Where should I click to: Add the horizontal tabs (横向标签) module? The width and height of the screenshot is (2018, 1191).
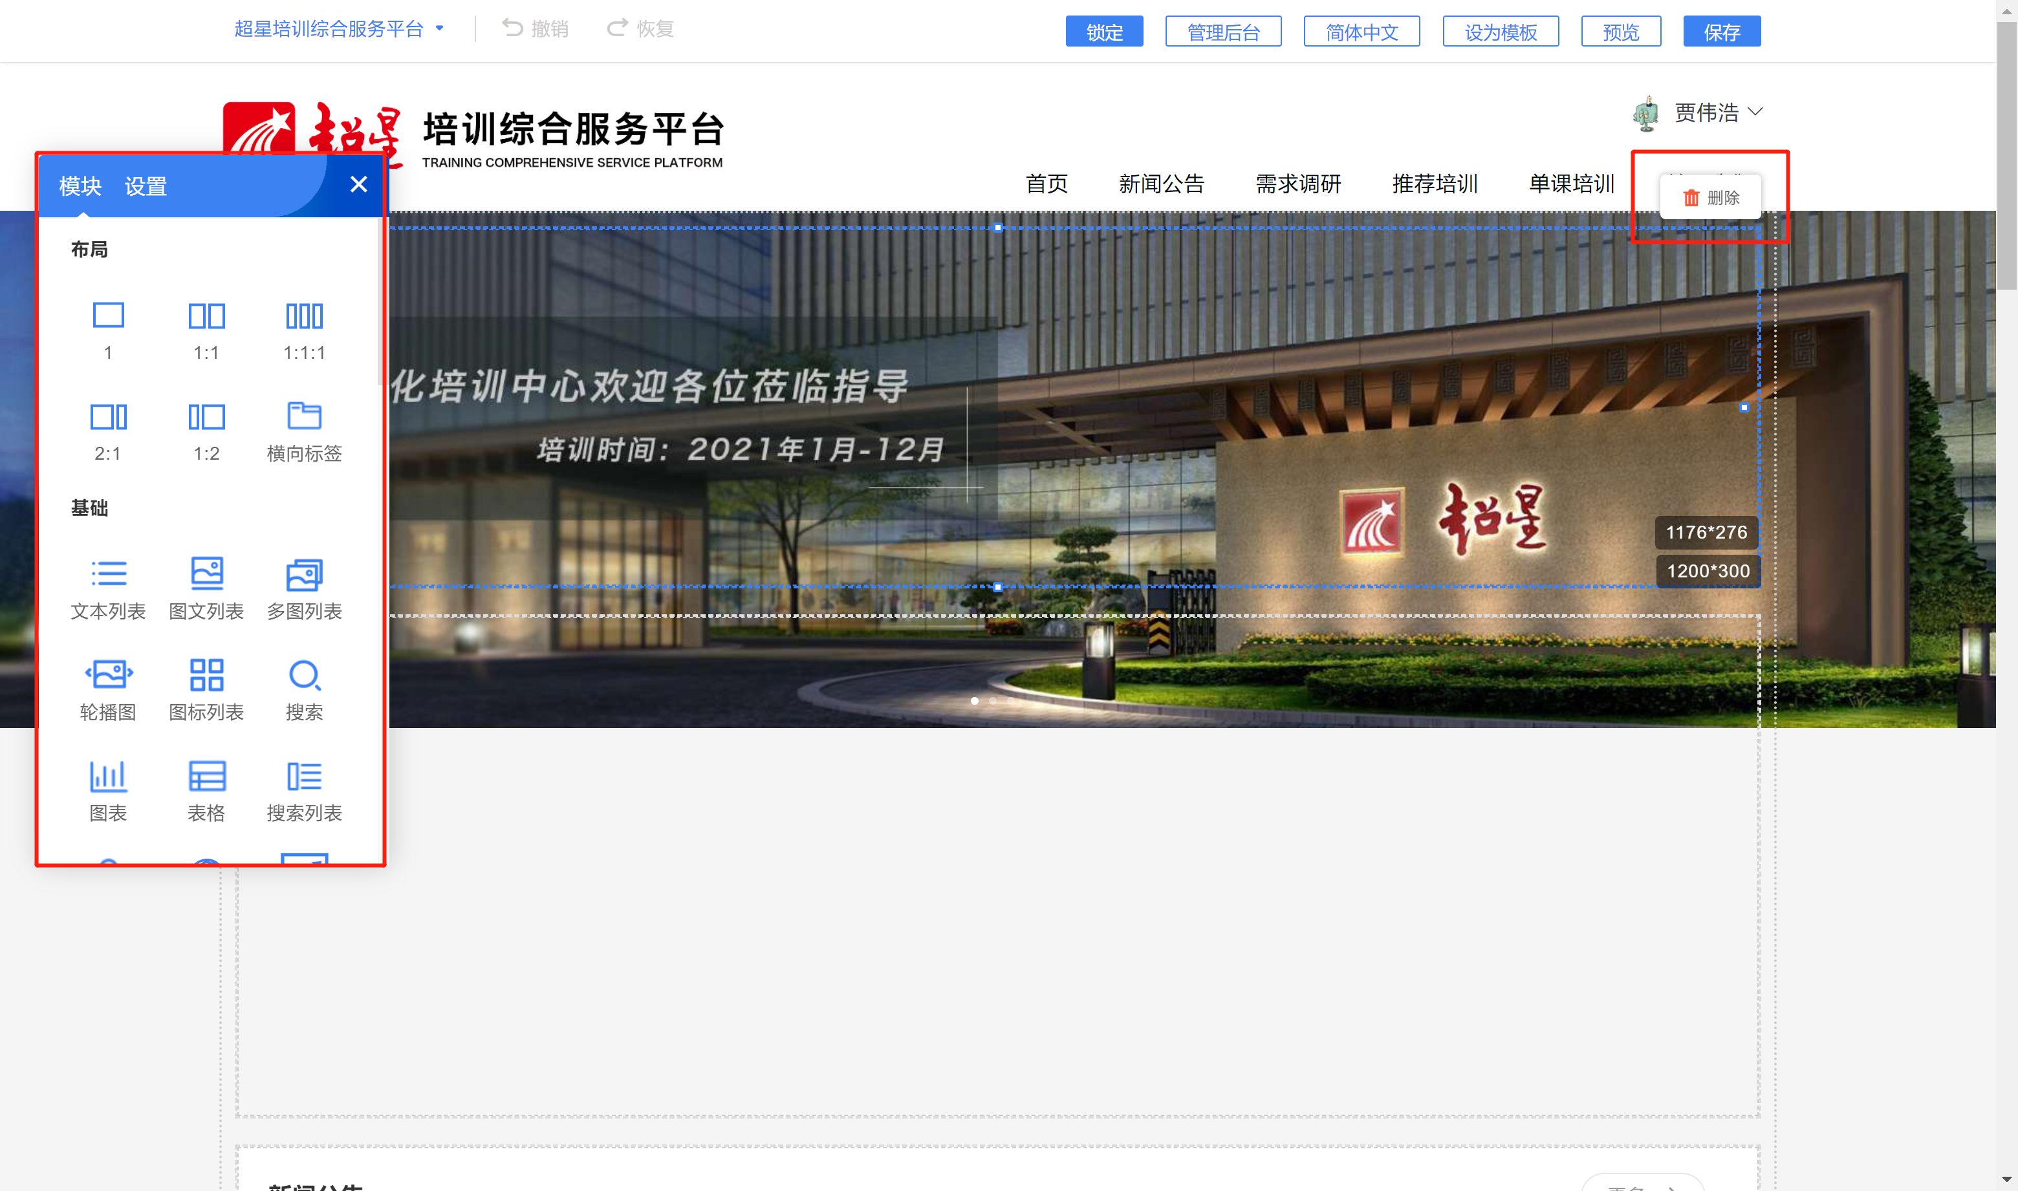[x=304, y=416]
